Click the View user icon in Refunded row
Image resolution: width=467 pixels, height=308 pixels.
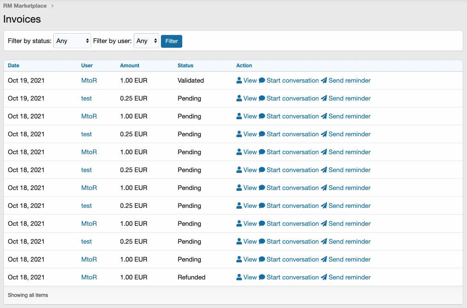(x=239, y=277)
